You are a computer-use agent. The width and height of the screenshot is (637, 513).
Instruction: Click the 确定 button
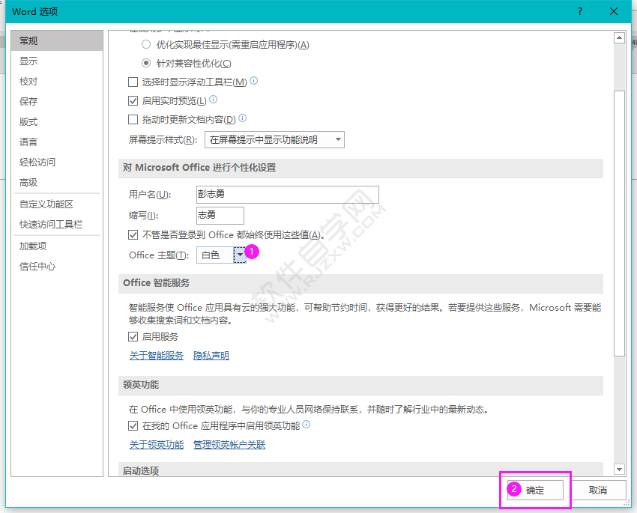(535, 490)
